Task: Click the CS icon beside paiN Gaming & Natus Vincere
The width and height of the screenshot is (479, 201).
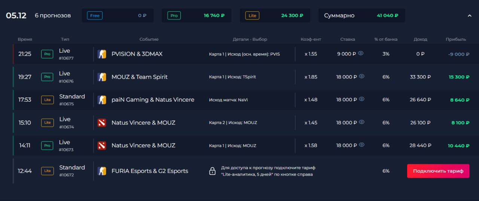Action: pos(102,100)
